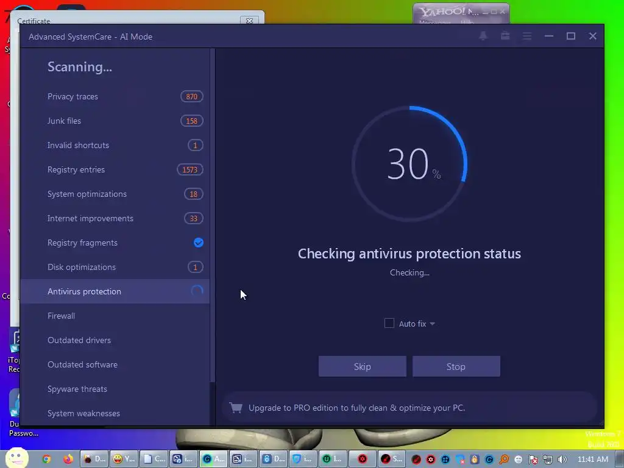Click the 33 Internet improvements badge

(x=193, y=218)
